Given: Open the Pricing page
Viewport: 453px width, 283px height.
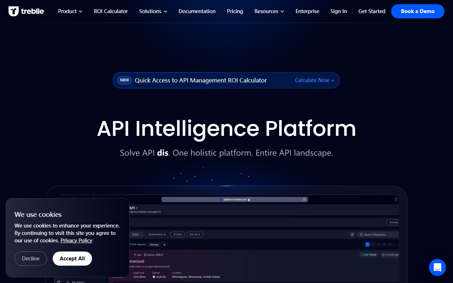Looking at the screenshot, I should 235,11.
